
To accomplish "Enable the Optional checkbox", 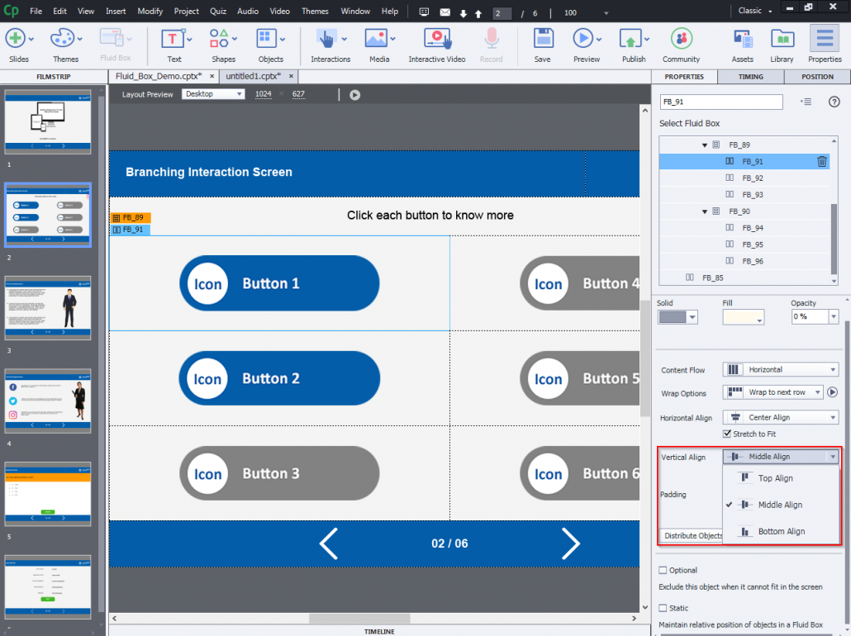I will [661, 570].
